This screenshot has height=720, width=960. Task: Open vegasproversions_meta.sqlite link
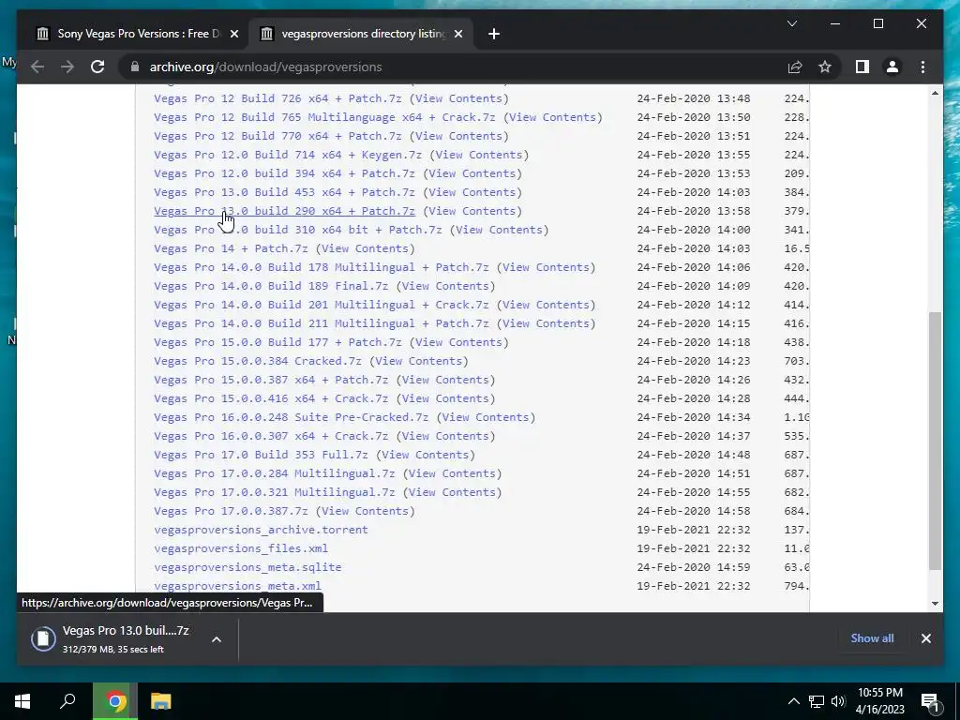(247, 567)
